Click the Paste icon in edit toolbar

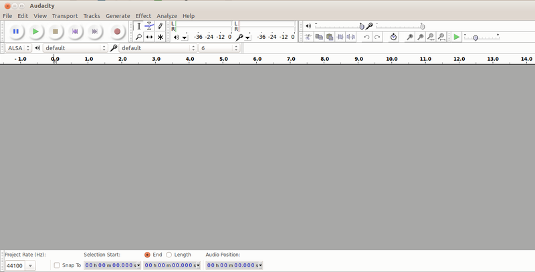[330, 37]
